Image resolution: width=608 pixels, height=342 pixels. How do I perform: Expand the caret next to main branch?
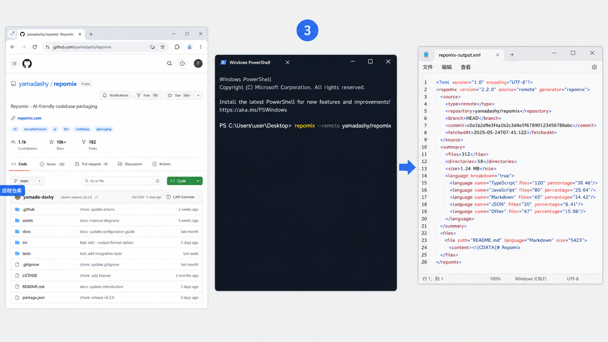pyautogui.click(x=40, y=181)
